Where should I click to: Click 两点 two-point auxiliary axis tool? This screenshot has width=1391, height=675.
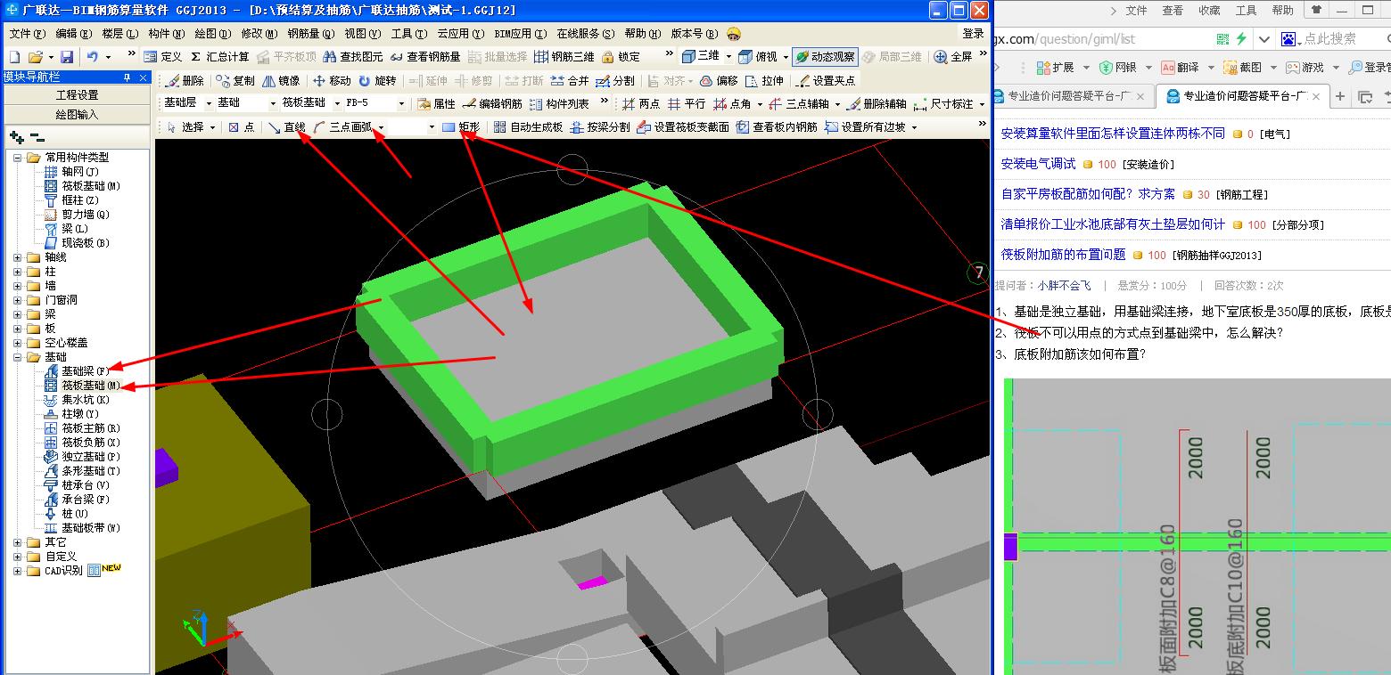click(x=642, y=103)
